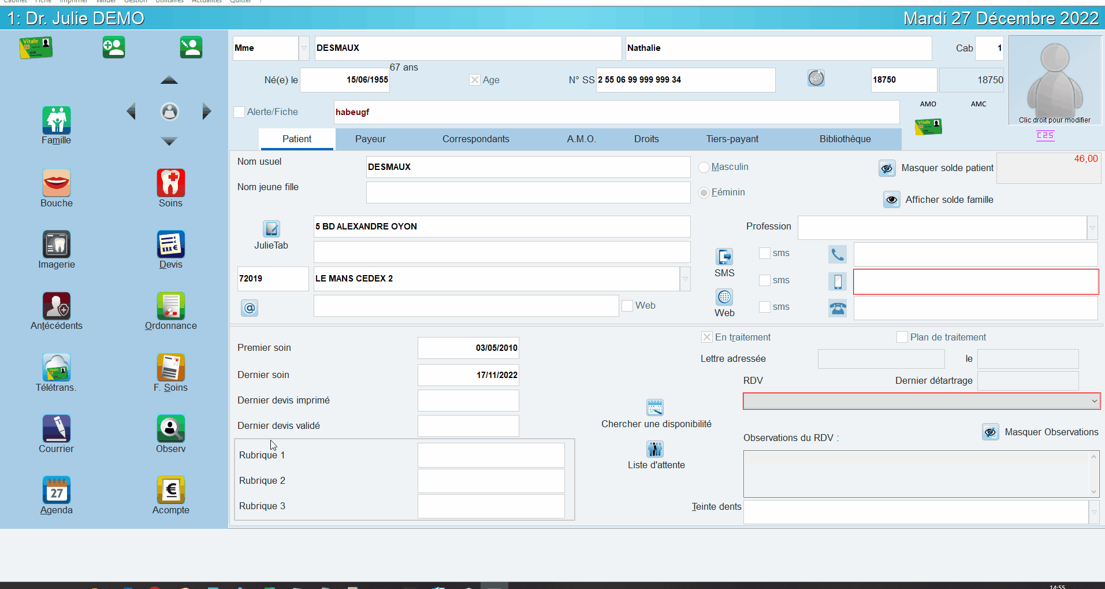Click the Masquer solde patient eye toggle

[887, 168]
